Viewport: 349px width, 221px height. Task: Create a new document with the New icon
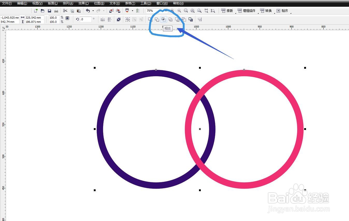pos(36,11)
